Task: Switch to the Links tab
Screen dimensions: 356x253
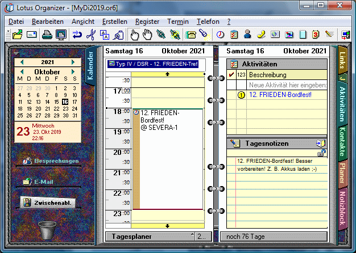Action: coord(342,60)
